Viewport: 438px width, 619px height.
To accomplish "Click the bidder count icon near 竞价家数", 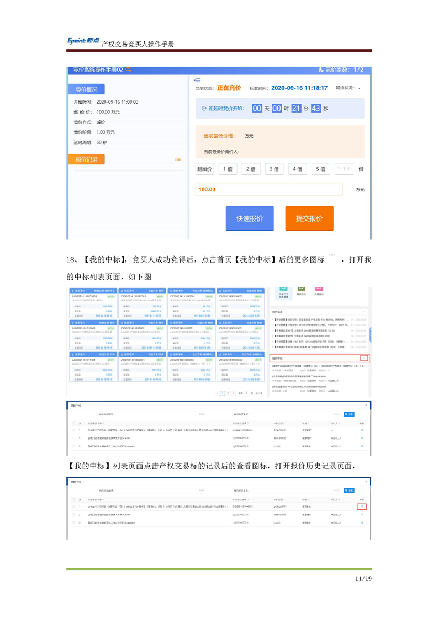I will tap(321, 70).
